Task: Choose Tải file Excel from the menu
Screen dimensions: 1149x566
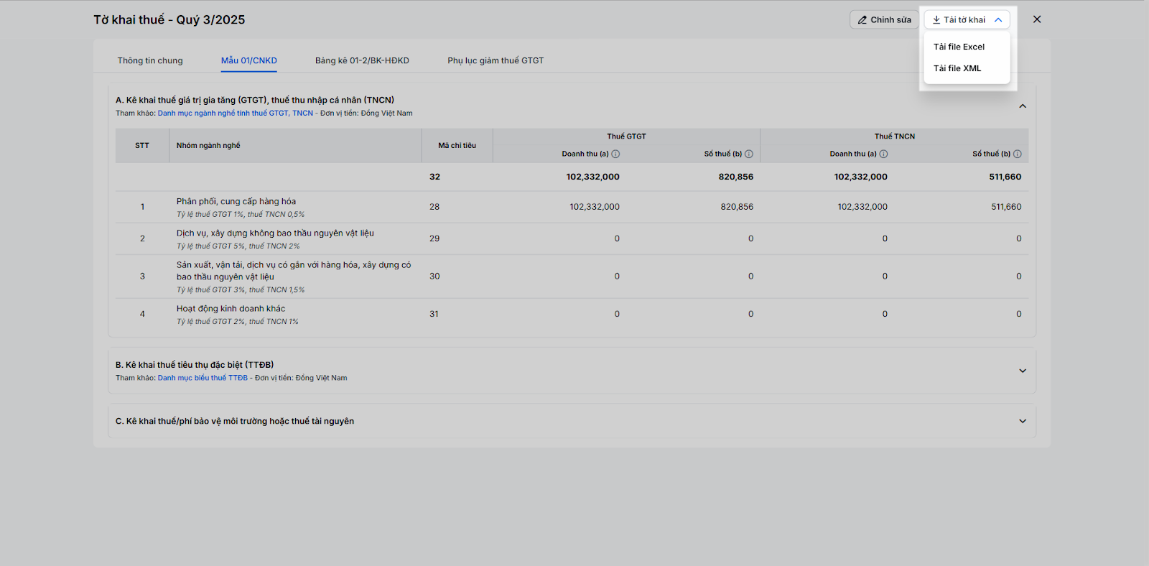Action: [959, 47]
